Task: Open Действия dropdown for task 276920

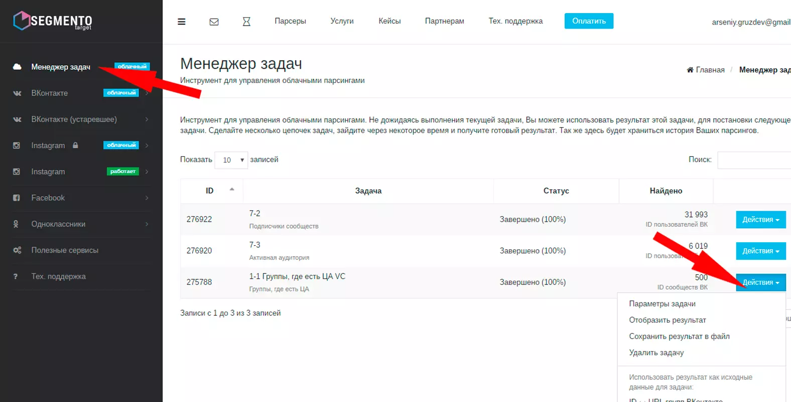Action: pos(761,251)
